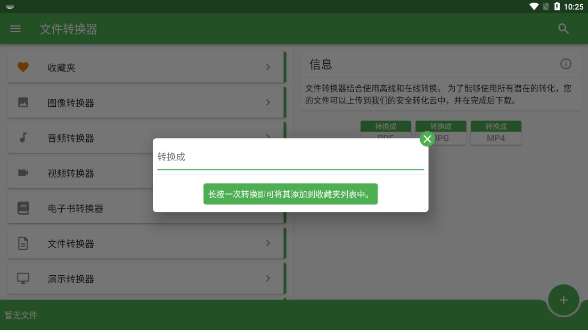The image size is (588, 330).
Task: Open the 音频转换器 category
Action: tap(146, 138)
